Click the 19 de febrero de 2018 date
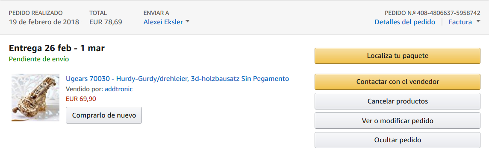Image resolution: width=489 pixels, height=158 pixels. pyautogui.click(x=44, y=22)
